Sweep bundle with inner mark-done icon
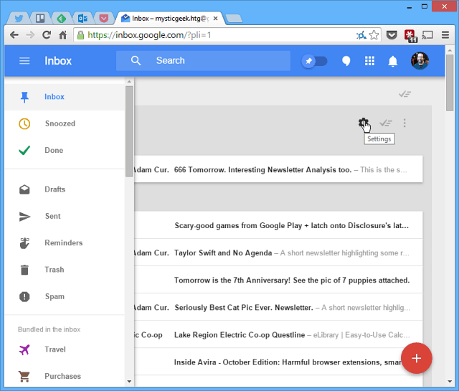The image size is (459, 391). click(x=386, y=123)
